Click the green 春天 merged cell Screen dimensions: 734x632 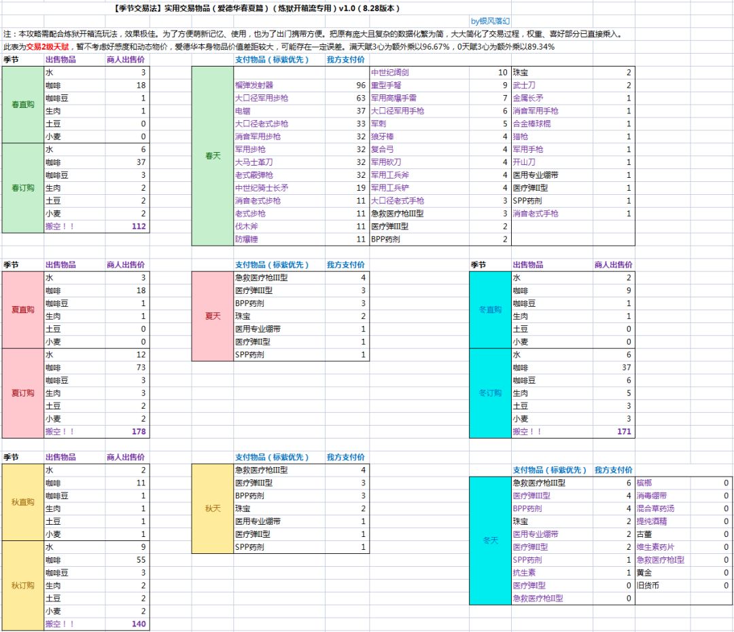coord(213,155)
